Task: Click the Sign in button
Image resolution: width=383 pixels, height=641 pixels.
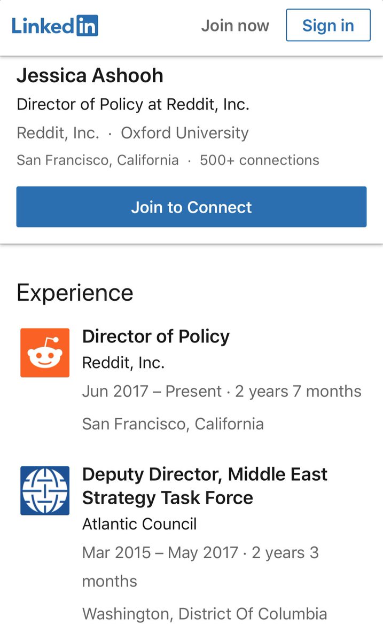Action: (328, 25)
